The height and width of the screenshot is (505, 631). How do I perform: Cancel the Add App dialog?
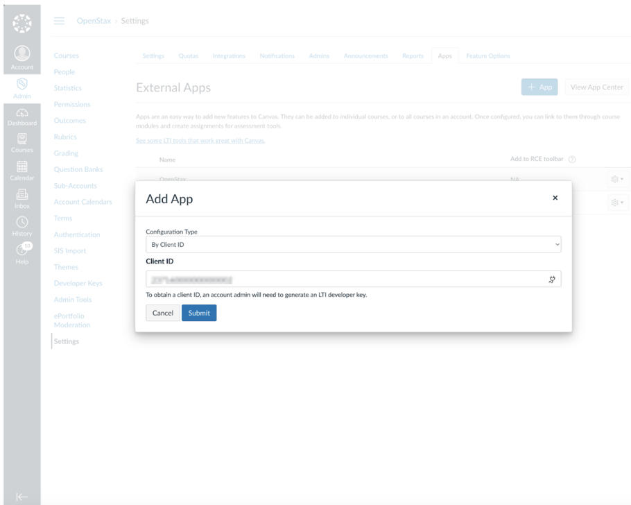pos(162,313)
